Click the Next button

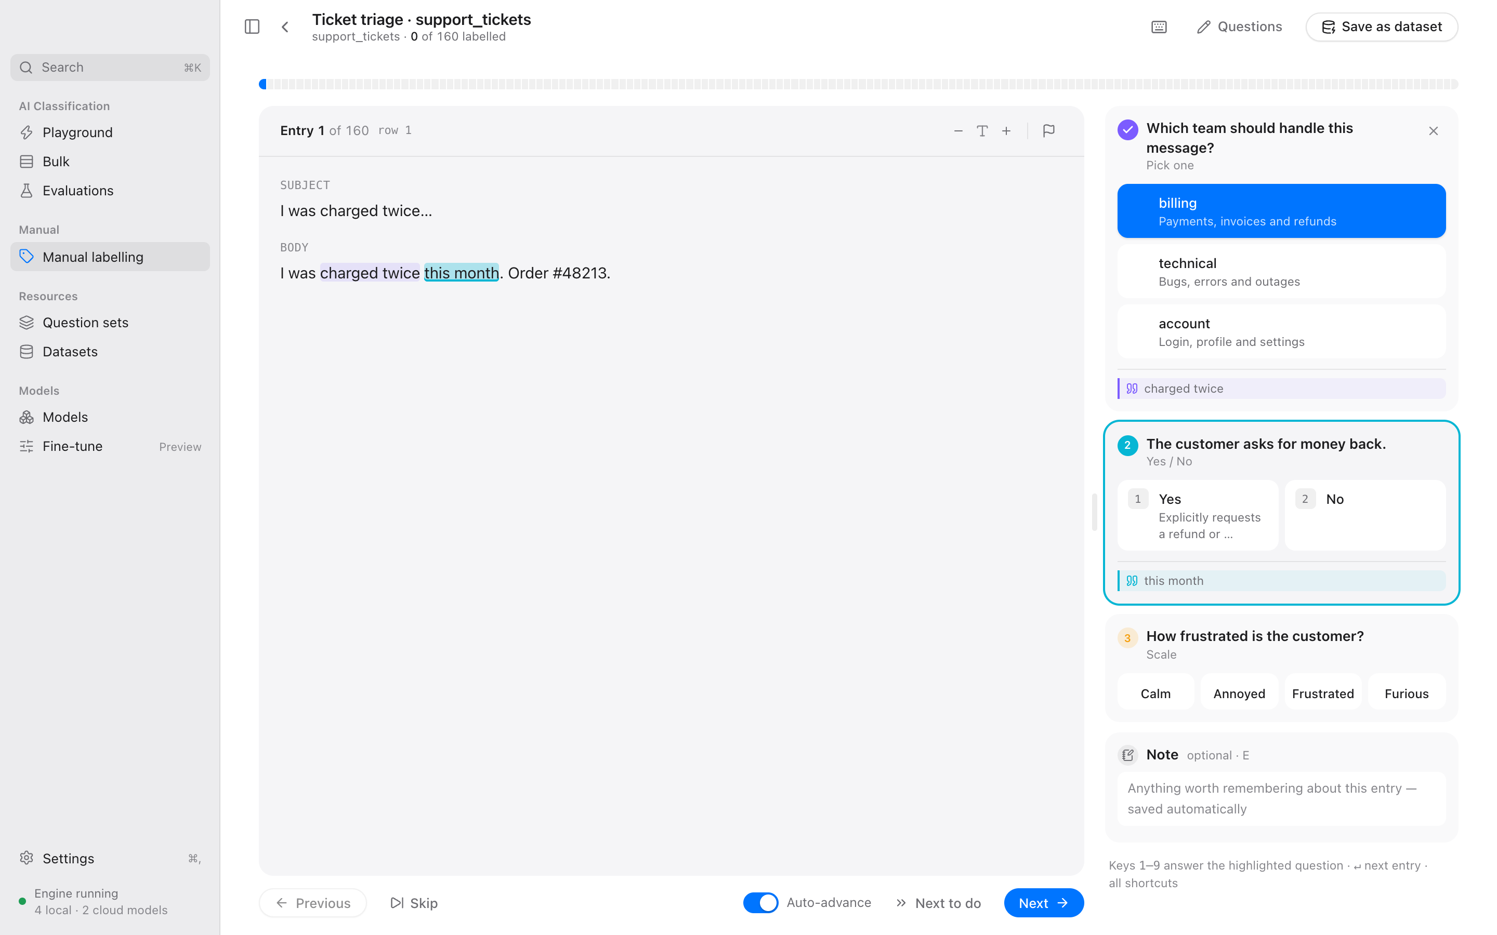point(1044,903)
